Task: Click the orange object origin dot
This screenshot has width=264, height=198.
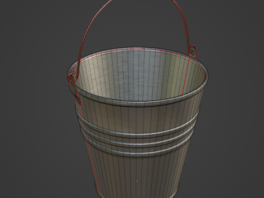Action: pyautogui.click(x=137, y=181)
